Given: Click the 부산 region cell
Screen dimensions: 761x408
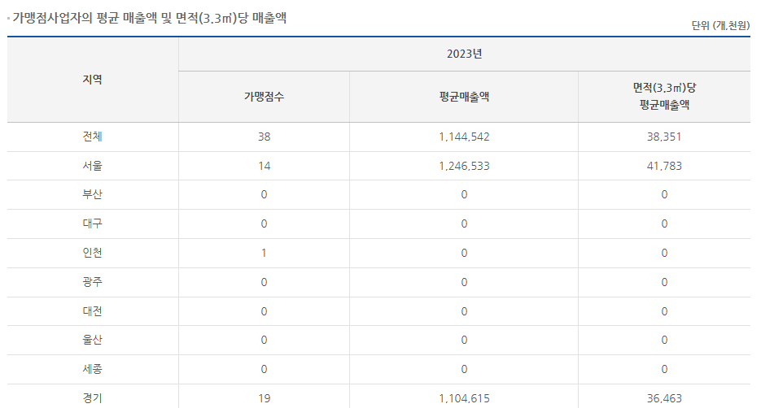Looking at the screenshot, I should coord(92,194).
